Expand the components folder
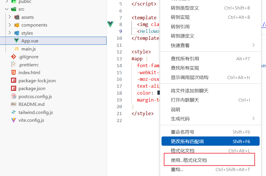This screenshot has height=176, width=266. point(10,25)
